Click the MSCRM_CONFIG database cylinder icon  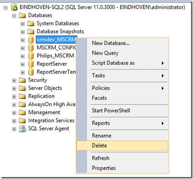pos(31,48)
